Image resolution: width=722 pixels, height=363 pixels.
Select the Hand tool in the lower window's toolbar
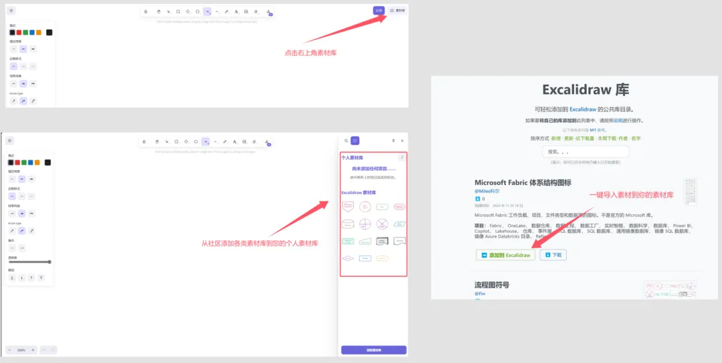[158, 141]
